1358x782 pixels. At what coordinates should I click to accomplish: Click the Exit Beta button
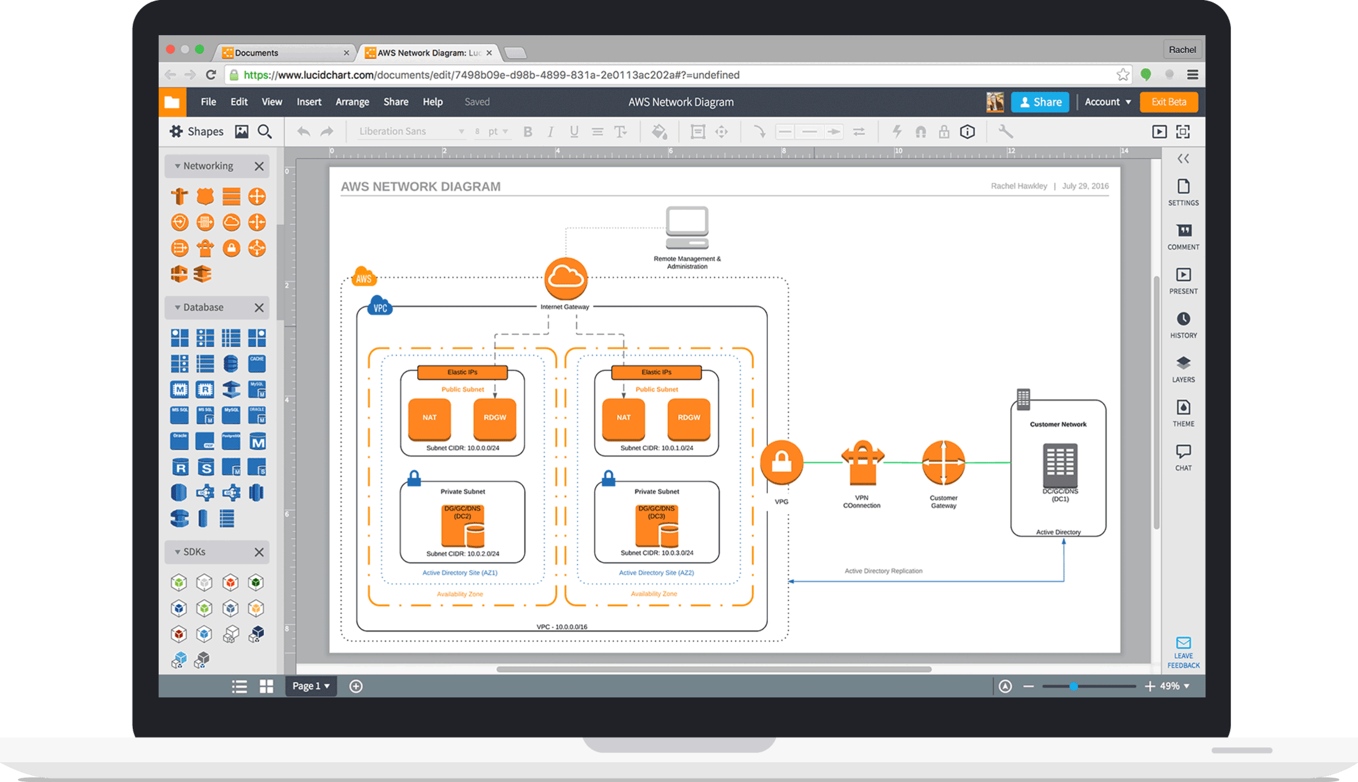[1168, 102]
